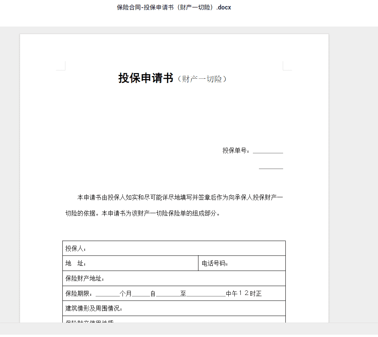Click the 中午12时正 text
Viewport: 378px width, 337px height.
[244, 293]
